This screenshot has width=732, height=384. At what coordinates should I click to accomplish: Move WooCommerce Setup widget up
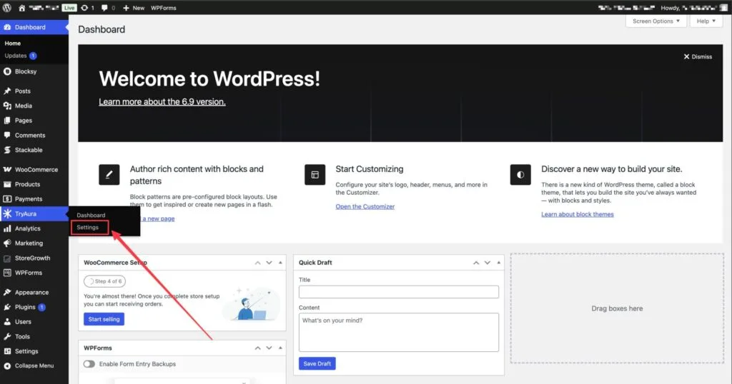click(x=257, y=263)
